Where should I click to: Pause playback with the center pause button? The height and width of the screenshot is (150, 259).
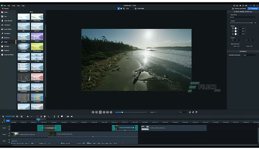click(100, 112)
